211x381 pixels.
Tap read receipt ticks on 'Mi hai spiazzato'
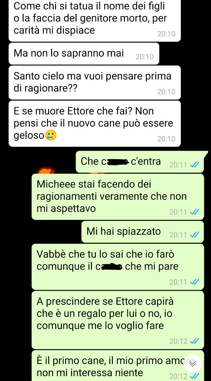[x=194, y=235]
